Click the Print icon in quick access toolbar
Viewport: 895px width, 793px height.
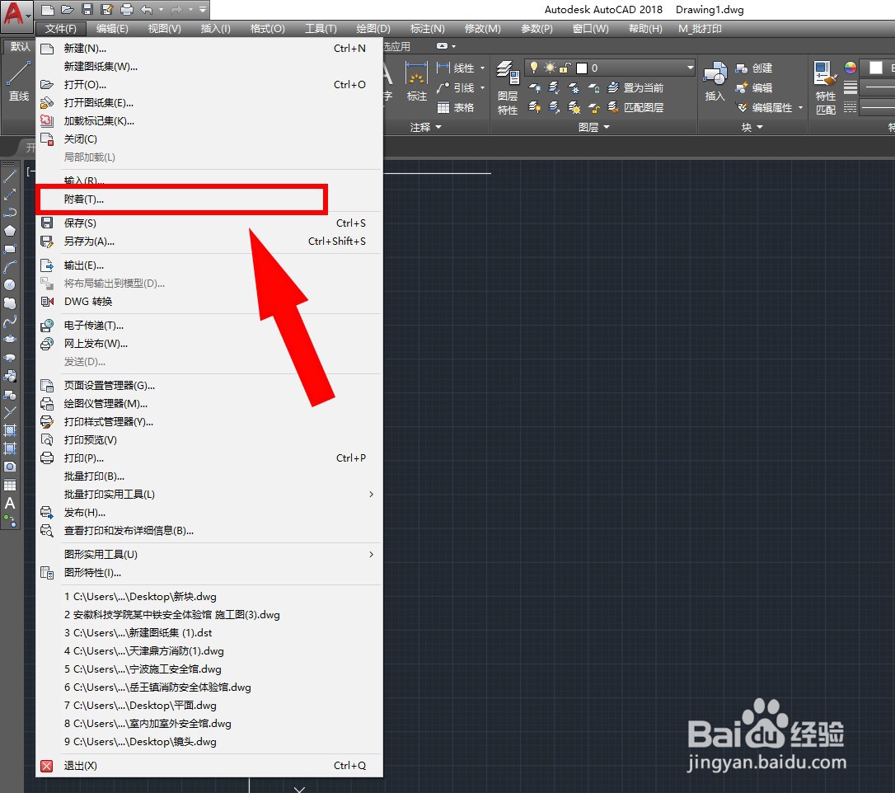127,9
